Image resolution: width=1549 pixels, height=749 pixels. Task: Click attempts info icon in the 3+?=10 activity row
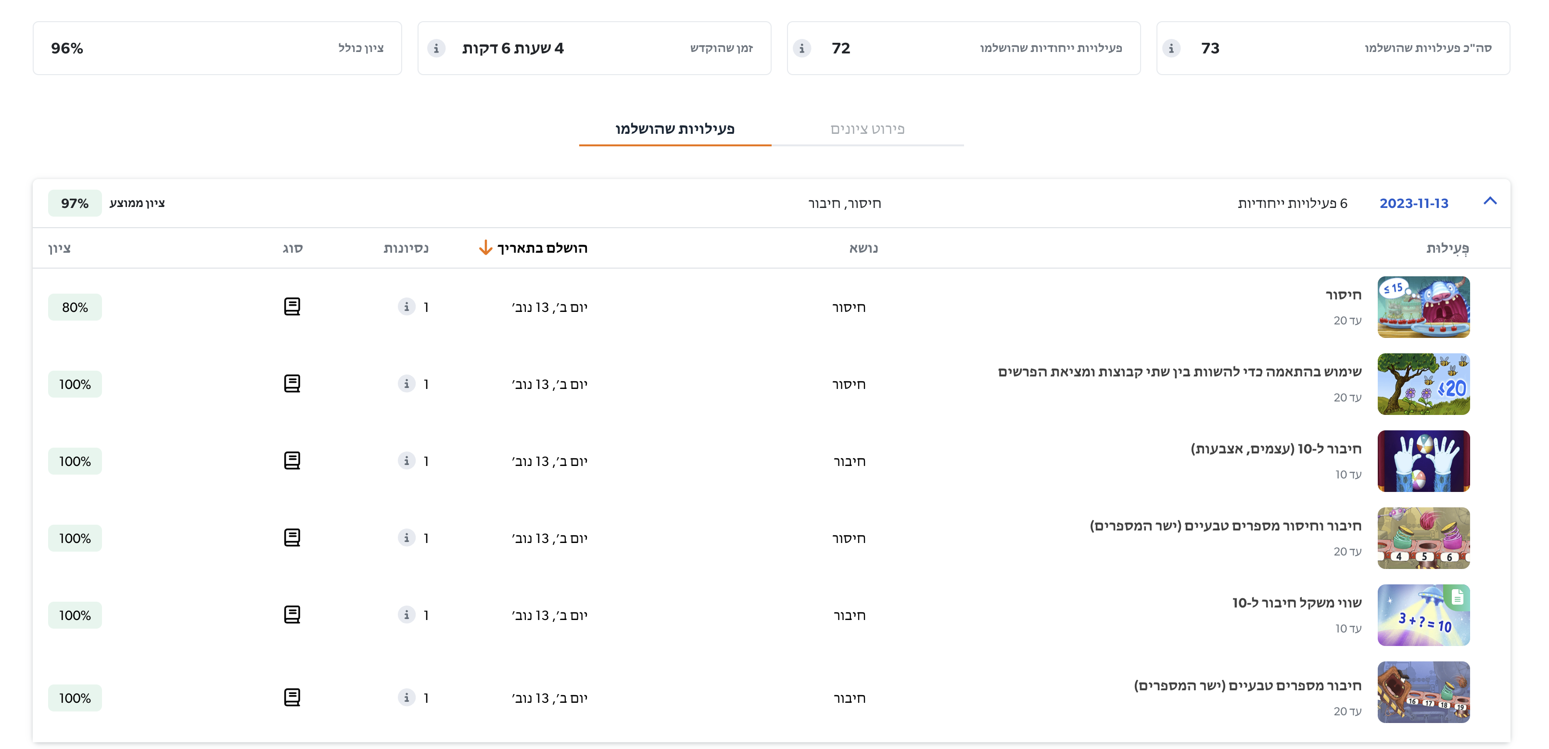coord(406,615)
